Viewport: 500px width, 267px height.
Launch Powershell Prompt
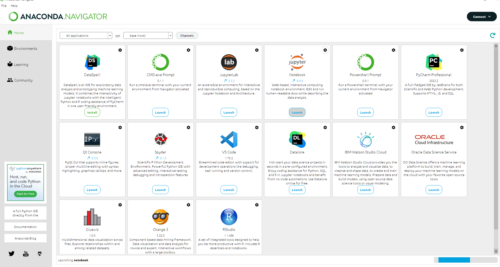pyautogui.click(x=366, y=113)
